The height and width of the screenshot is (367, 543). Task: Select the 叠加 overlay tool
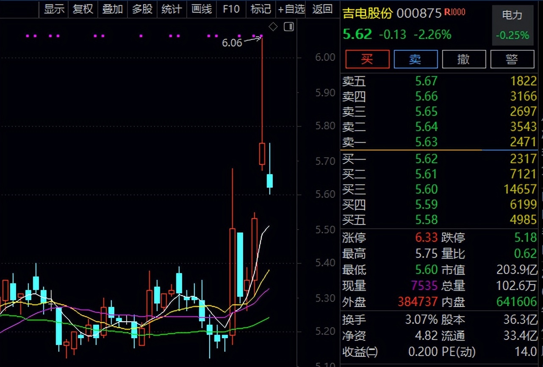pos(113,9)
